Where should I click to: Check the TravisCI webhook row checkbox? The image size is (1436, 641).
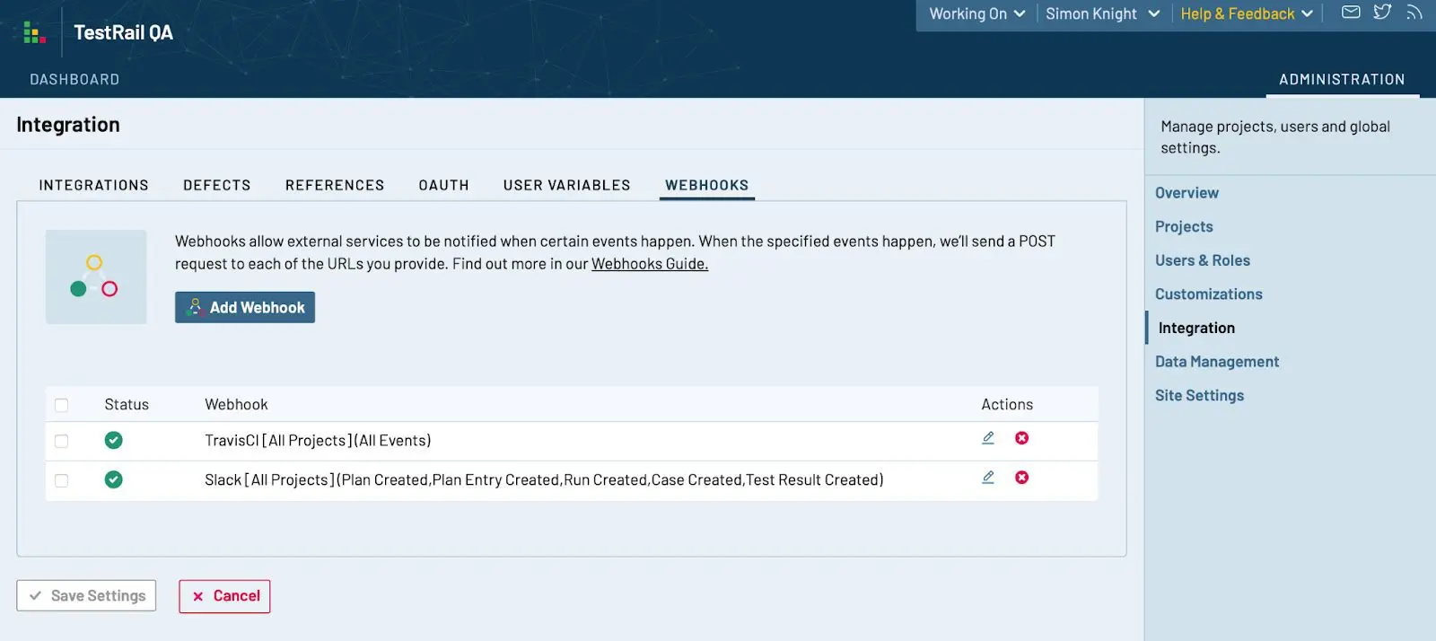tap(61, 441)
